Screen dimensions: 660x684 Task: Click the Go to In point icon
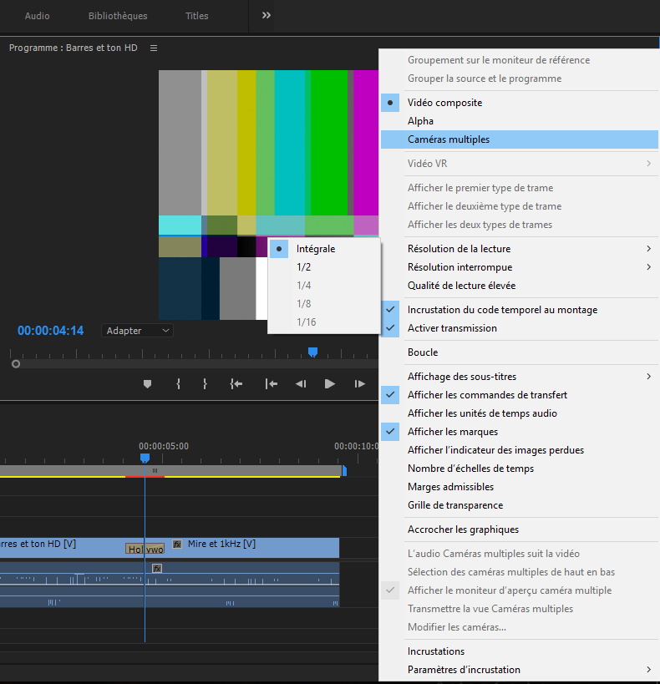pyautogui.click(x=236, y=384)
